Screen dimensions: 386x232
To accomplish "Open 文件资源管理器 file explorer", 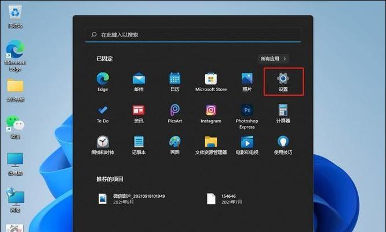I will [x=211, y=146].
